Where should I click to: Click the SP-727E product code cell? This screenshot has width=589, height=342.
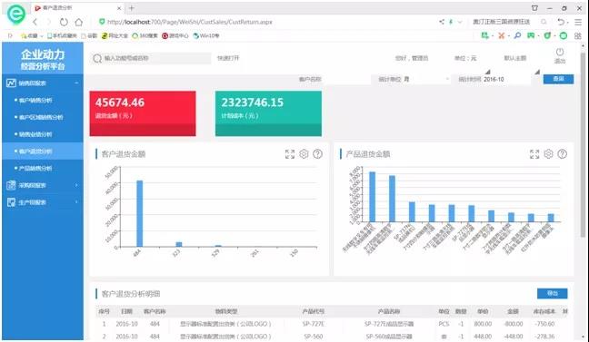tap(314, 324)
